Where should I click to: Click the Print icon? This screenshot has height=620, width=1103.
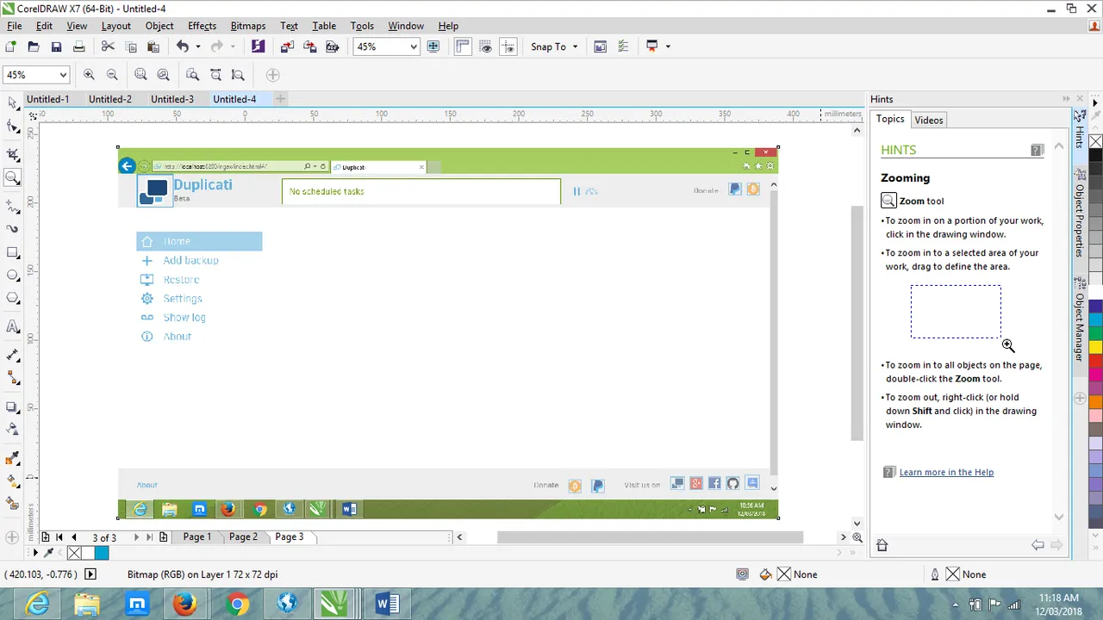(78, 46)
